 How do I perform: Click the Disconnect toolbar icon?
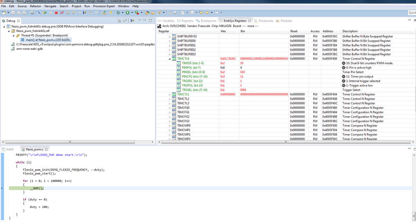click(62, 13)
